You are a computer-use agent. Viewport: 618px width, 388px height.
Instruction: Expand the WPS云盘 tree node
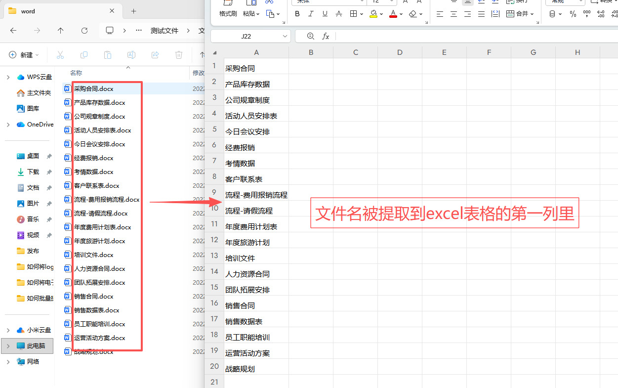click(x=8, y=77)
